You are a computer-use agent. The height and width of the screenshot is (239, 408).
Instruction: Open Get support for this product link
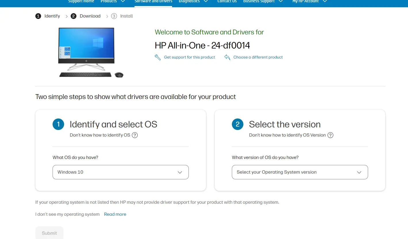click(189, 57)
